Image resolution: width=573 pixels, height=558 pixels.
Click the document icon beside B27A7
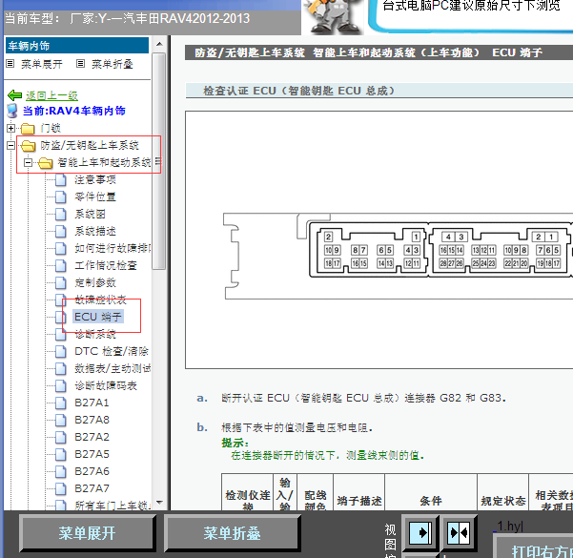[x=61, y=489]
